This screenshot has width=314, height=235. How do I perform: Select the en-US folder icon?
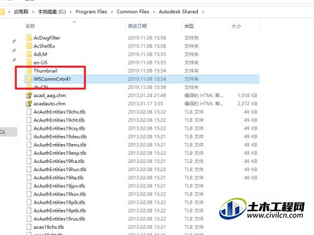[29, 63]
